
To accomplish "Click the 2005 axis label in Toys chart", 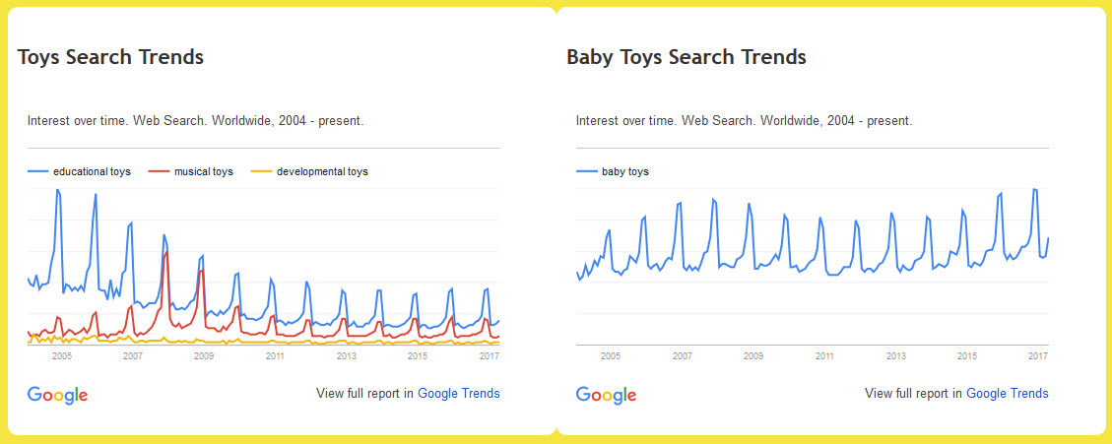I will tap(61, 355).
